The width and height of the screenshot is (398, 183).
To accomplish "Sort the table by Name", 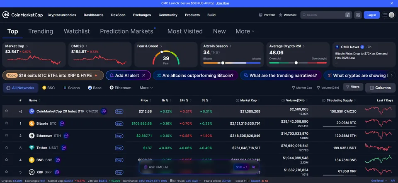I will [x=34, y=100].
